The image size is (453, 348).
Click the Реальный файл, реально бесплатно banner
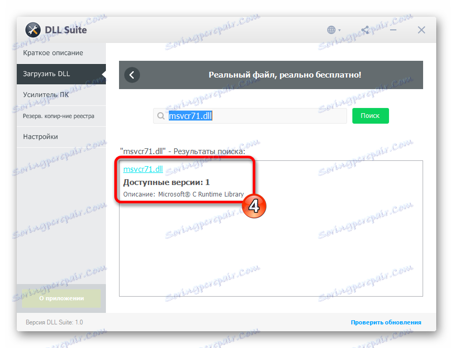click(x=271, y=75)
